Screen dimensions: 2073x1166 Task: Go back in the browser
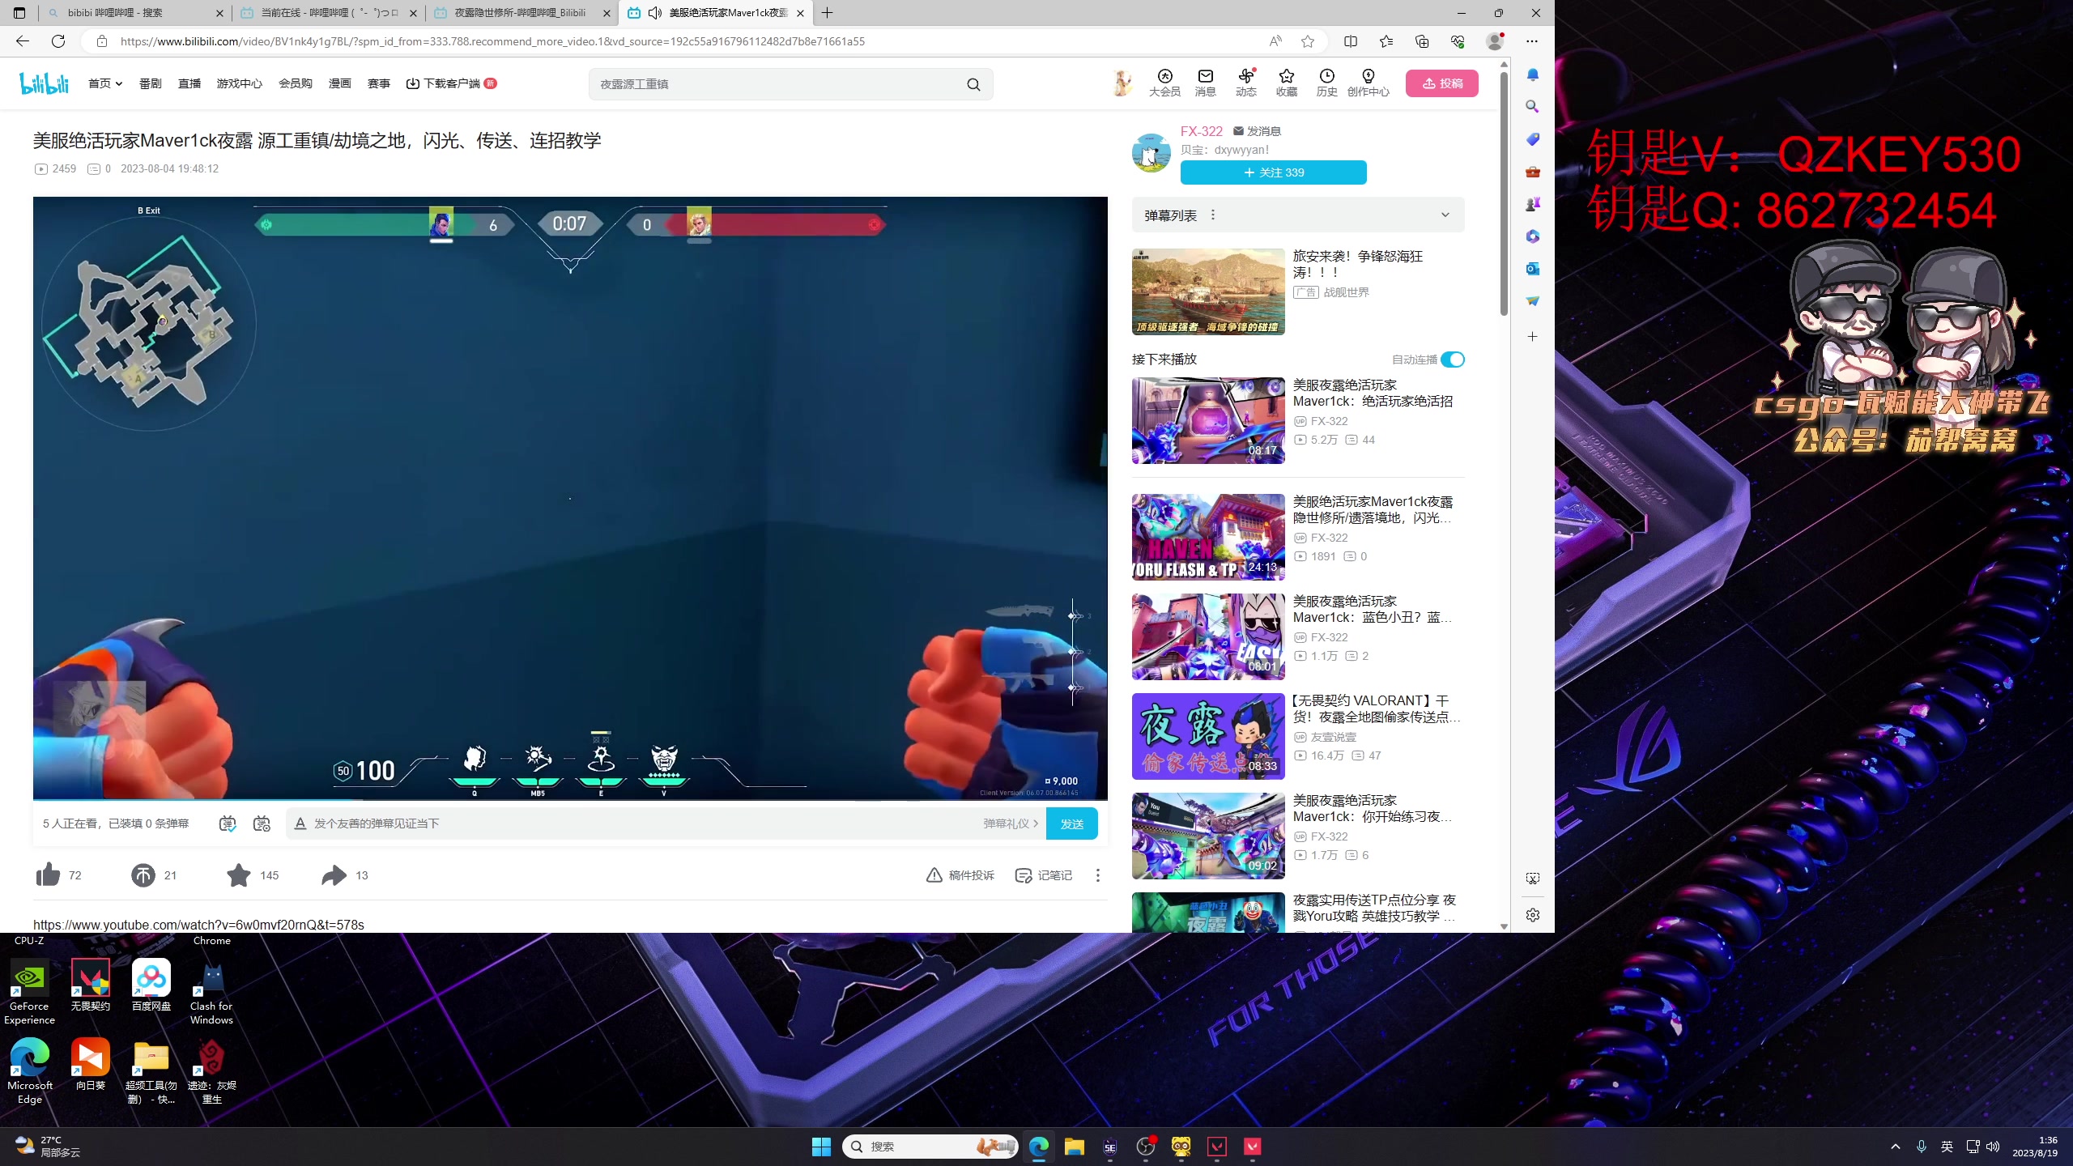tap(23, 41)
